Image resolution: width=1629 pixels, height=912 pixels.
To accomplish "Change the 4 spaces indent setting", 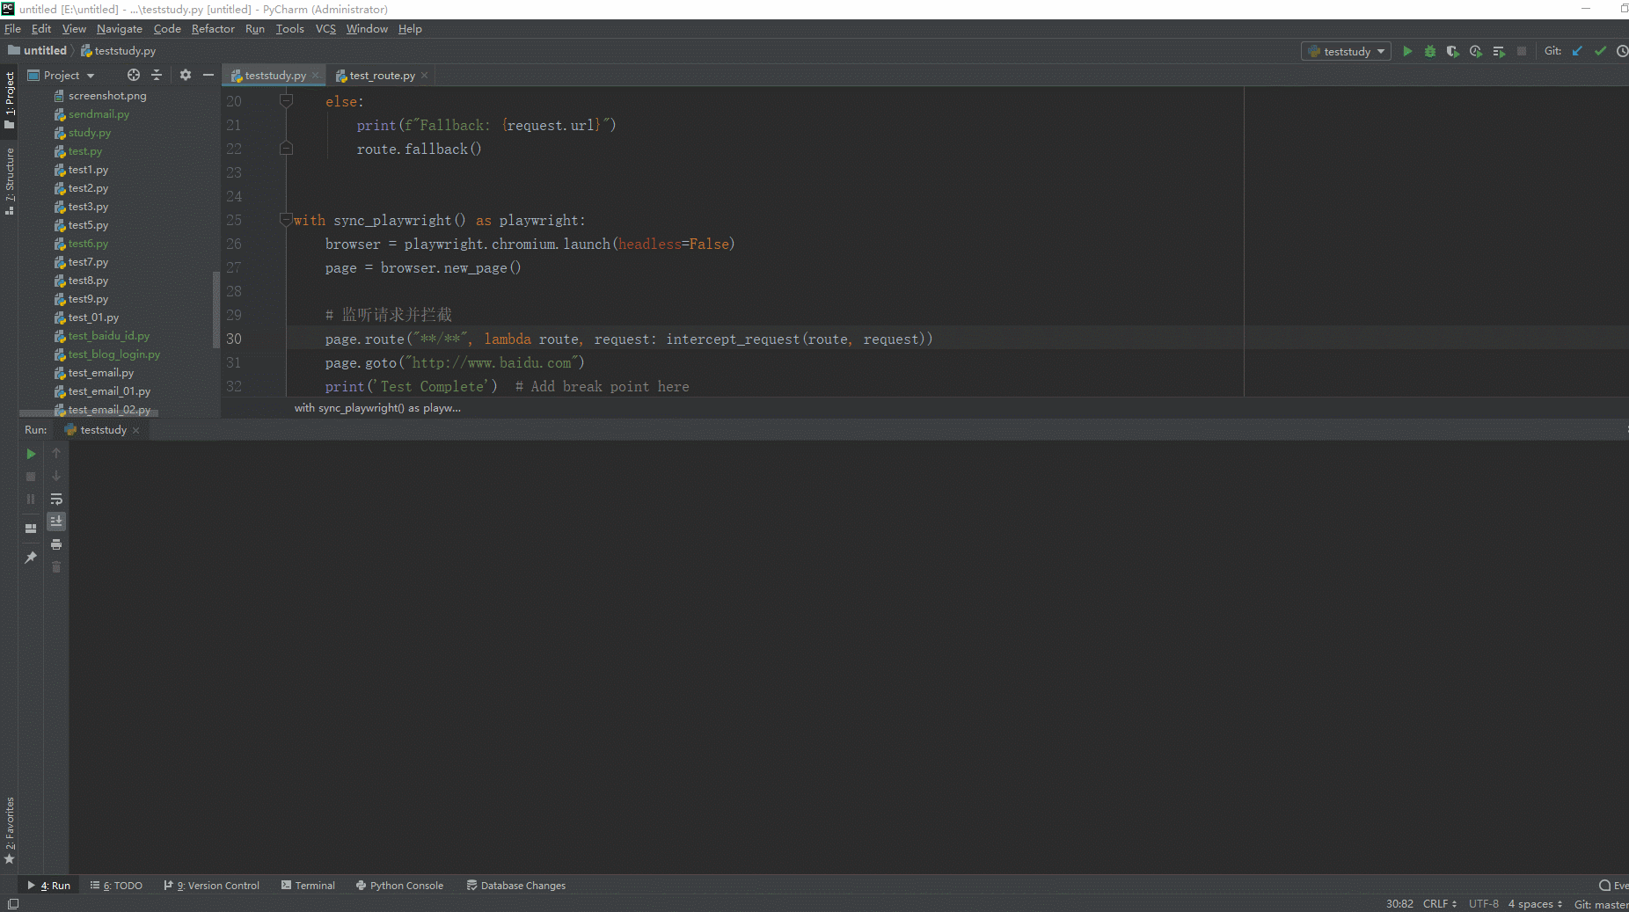I will pos(1535,904).
